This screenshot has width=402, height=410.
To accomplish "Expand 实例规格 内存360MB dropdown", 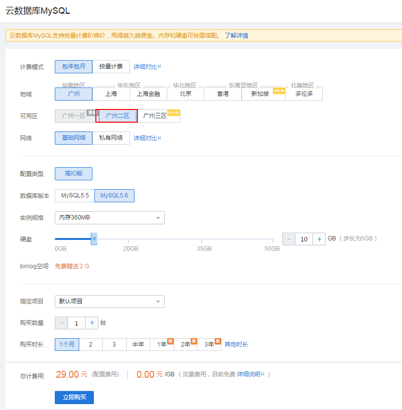I will click(110, 217).
